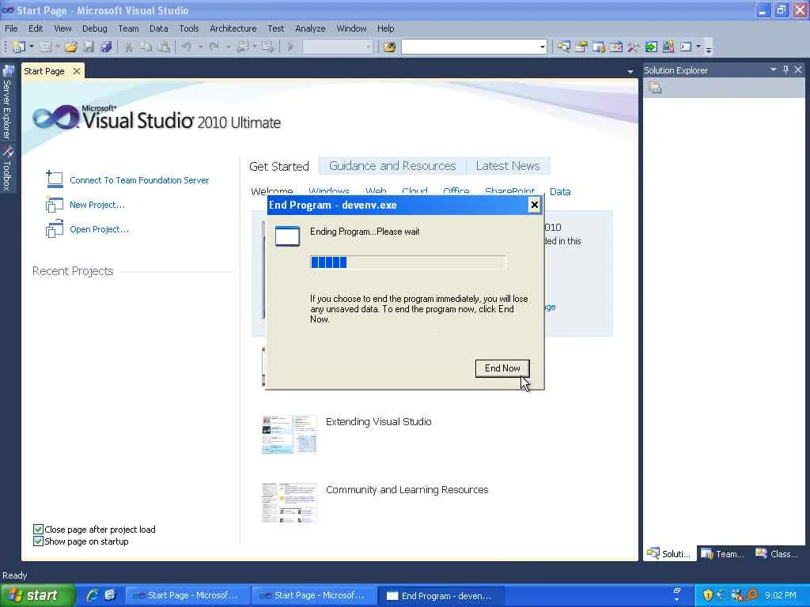
Task: Click the Solution Explorer auto-hide pin icon
Action: click(x=785, y=70)
